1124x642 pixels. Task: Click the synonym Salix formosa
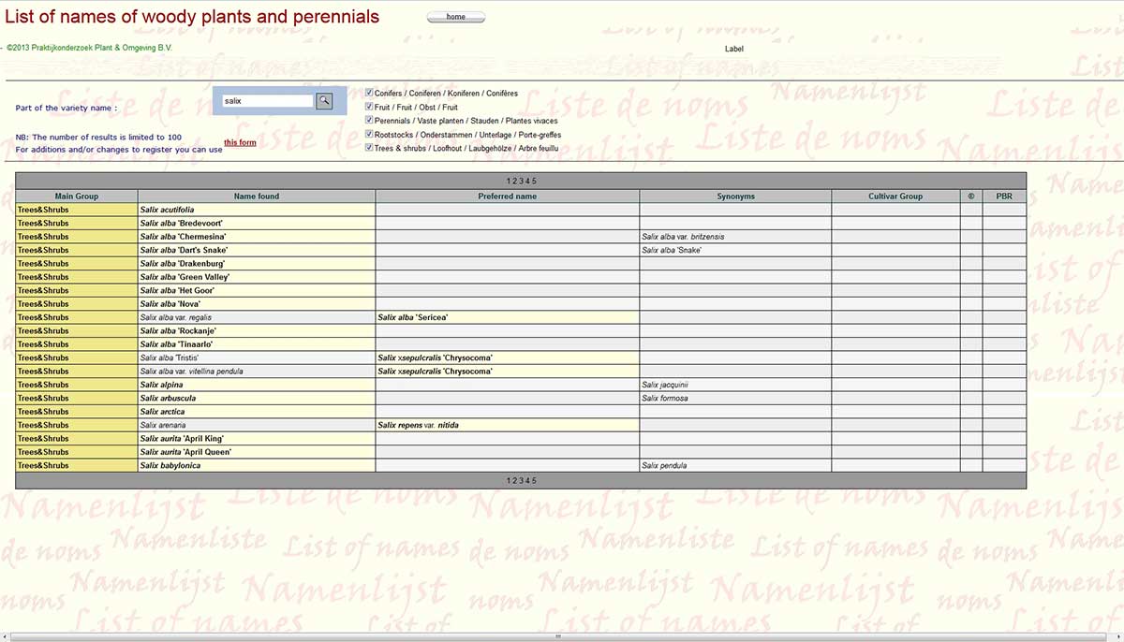point(665,399)
